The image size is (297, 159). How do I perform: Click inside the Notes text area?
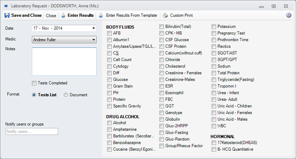point(64,62)
